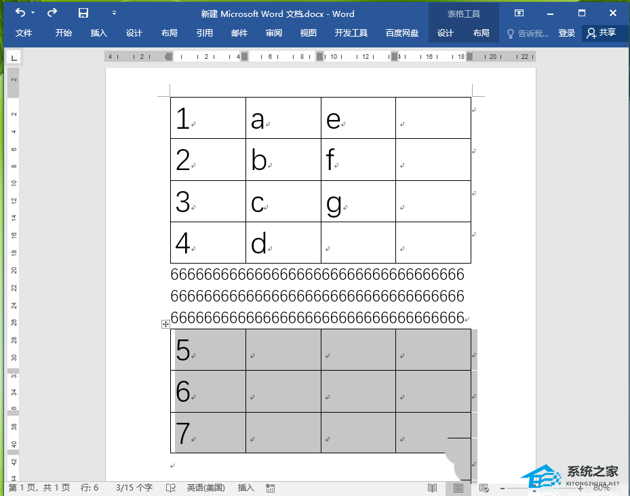Open the 开发工具 ribbon tab
Screen dimensions: 630x496
[x=351, y=33]
